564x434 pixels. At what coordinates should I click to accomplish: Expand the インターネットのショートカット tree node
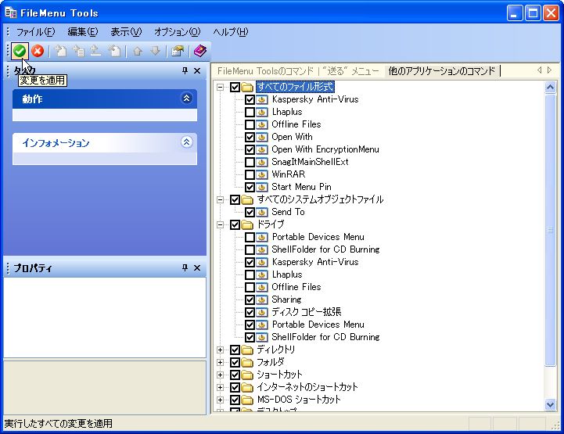click(x=220, y=387)
